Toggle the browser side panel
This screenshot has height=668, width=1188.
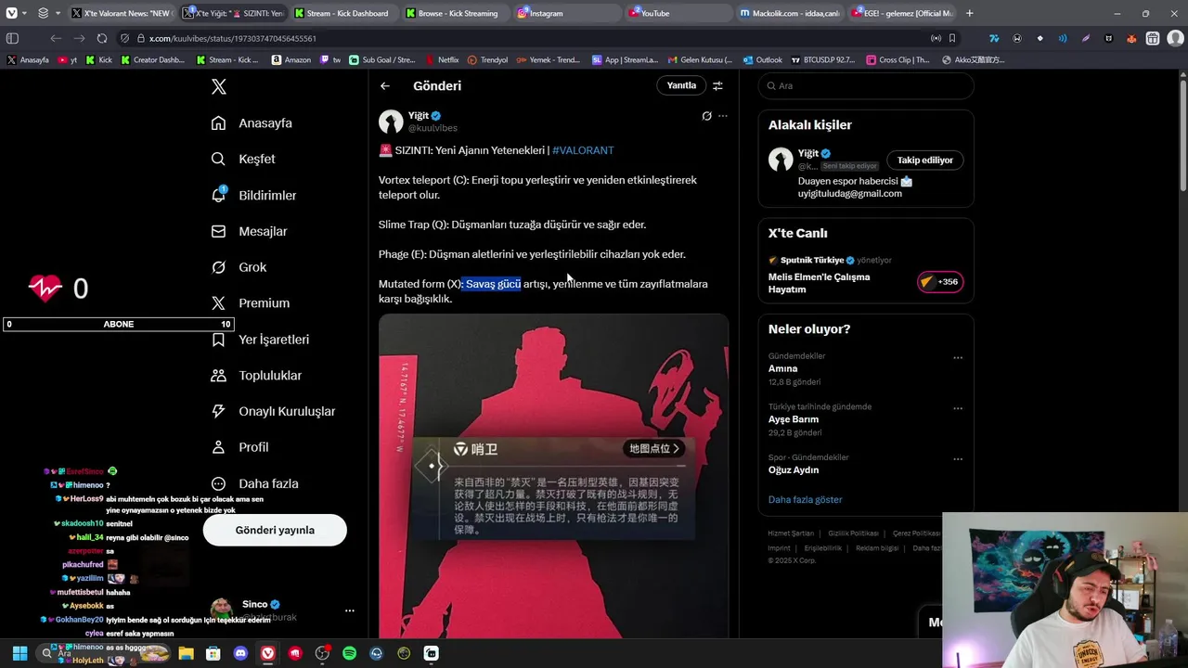click(12, 38)
